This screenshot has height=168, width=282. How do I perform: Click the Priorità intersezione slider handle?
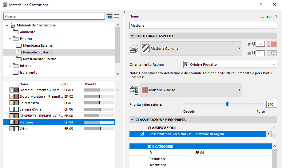click(x=227, y=104)
